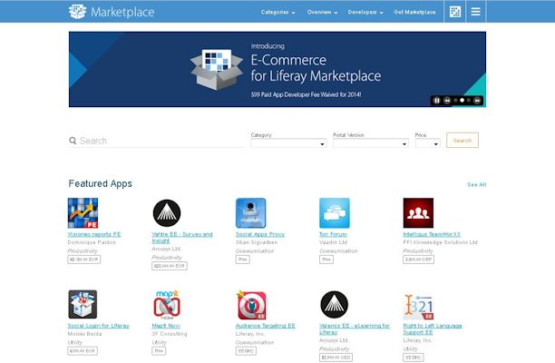This screenshot has width=555, height=363.
Task: Open Audience Targeting EE app icon
Action: click(251, 305)
